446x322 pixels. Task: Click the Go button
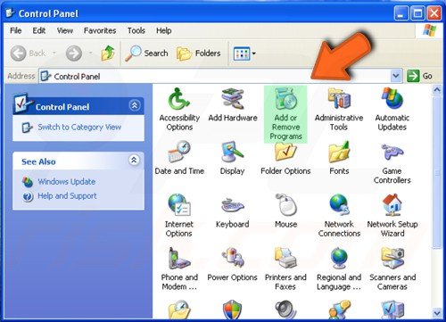pyautogui.click(x=420, y=76)
